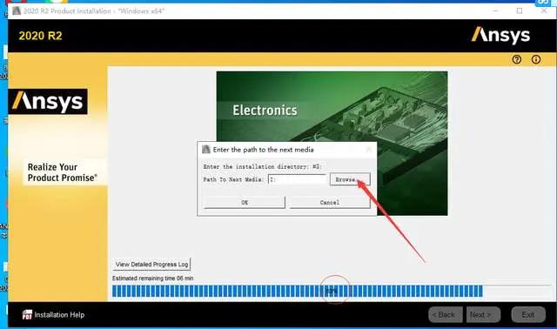
Task: Open the help question mark icon
Action: point(517,59)
